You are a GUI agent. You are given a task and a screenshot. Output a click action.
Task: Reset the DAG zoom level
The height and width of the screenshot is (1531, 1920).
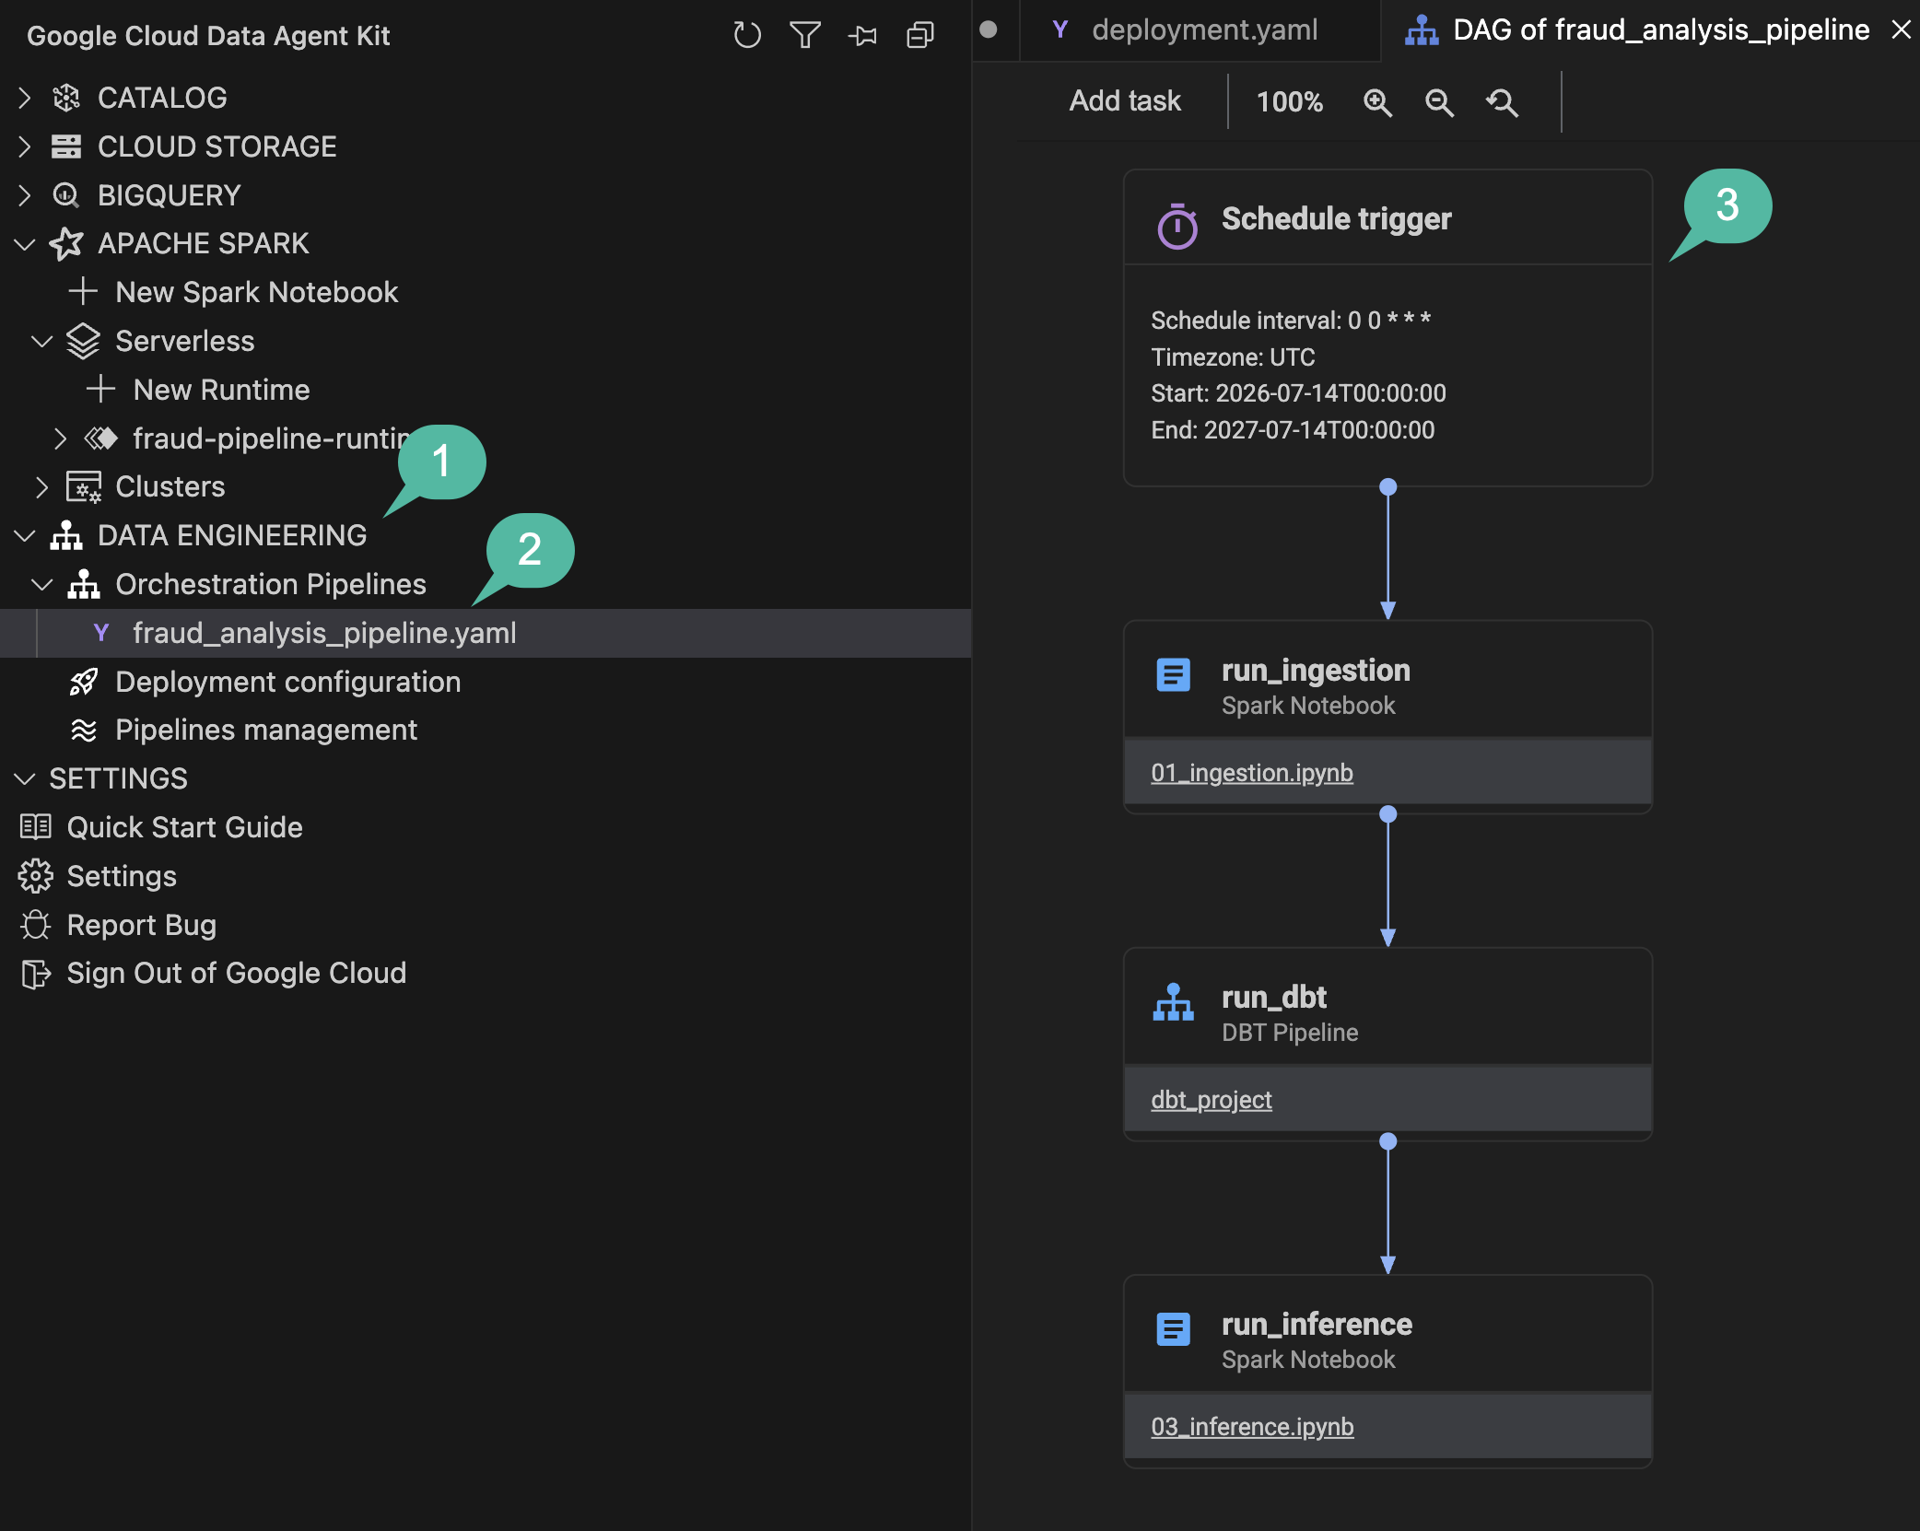pyautogui.click(x=1502, y=102)
